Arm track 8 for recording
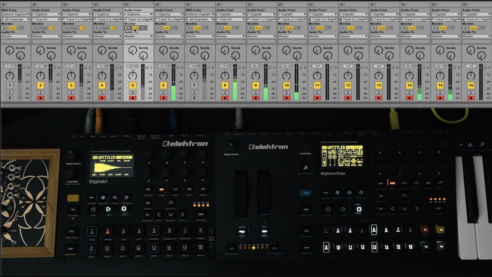 225,98
